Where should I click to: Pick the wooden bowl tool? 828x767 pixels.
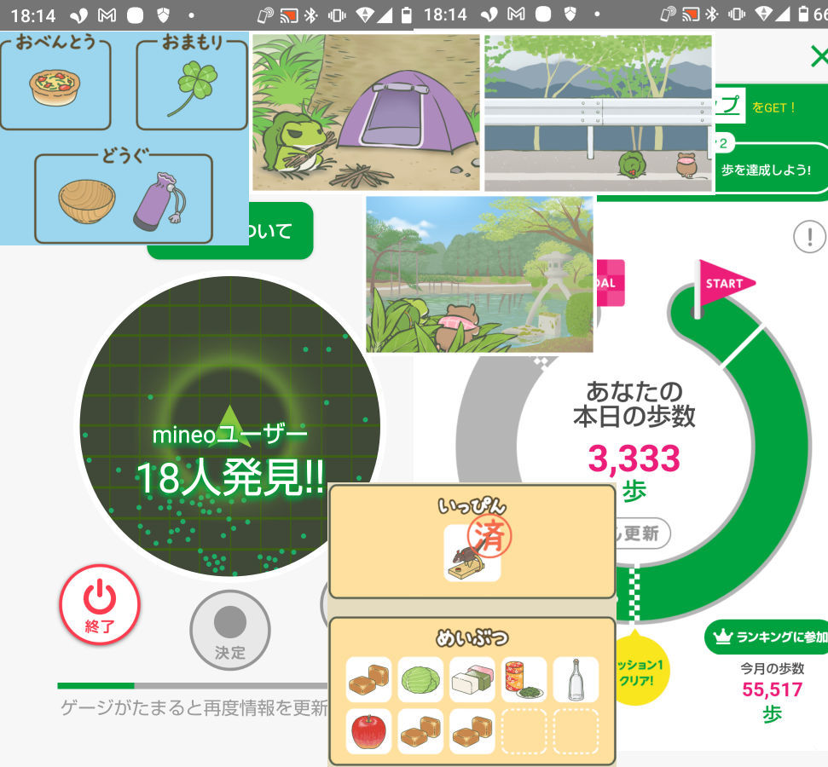(x=87, y=201)
